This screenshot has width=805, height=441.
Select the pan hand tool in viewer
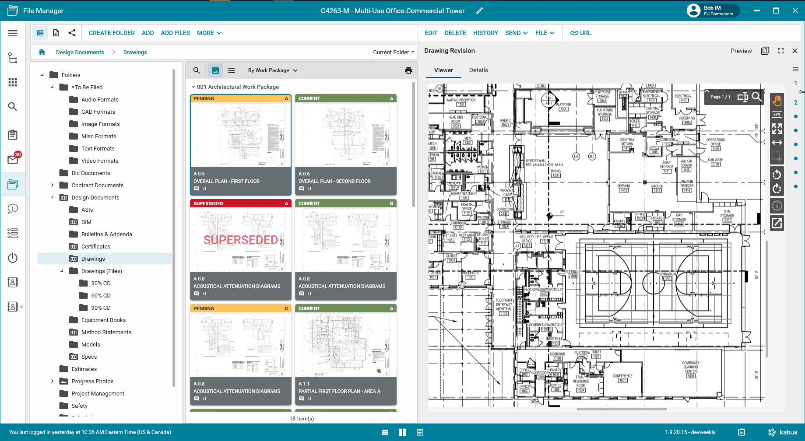(x=777, y=100)
